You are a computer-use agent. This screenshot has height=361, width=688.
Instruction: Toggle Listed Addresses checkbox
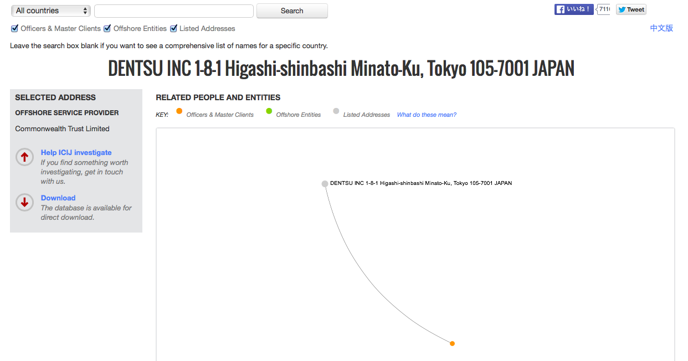pyautogui.click(x=173, y=28)
